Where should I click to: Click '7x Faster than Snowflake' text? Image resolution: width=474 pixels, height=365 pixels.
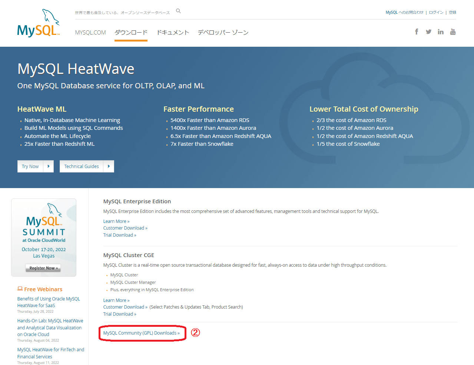pyautogui.click(x=202, y=144)
